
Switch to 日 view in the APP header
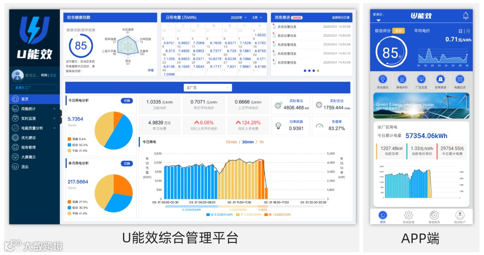click(460, 31)
